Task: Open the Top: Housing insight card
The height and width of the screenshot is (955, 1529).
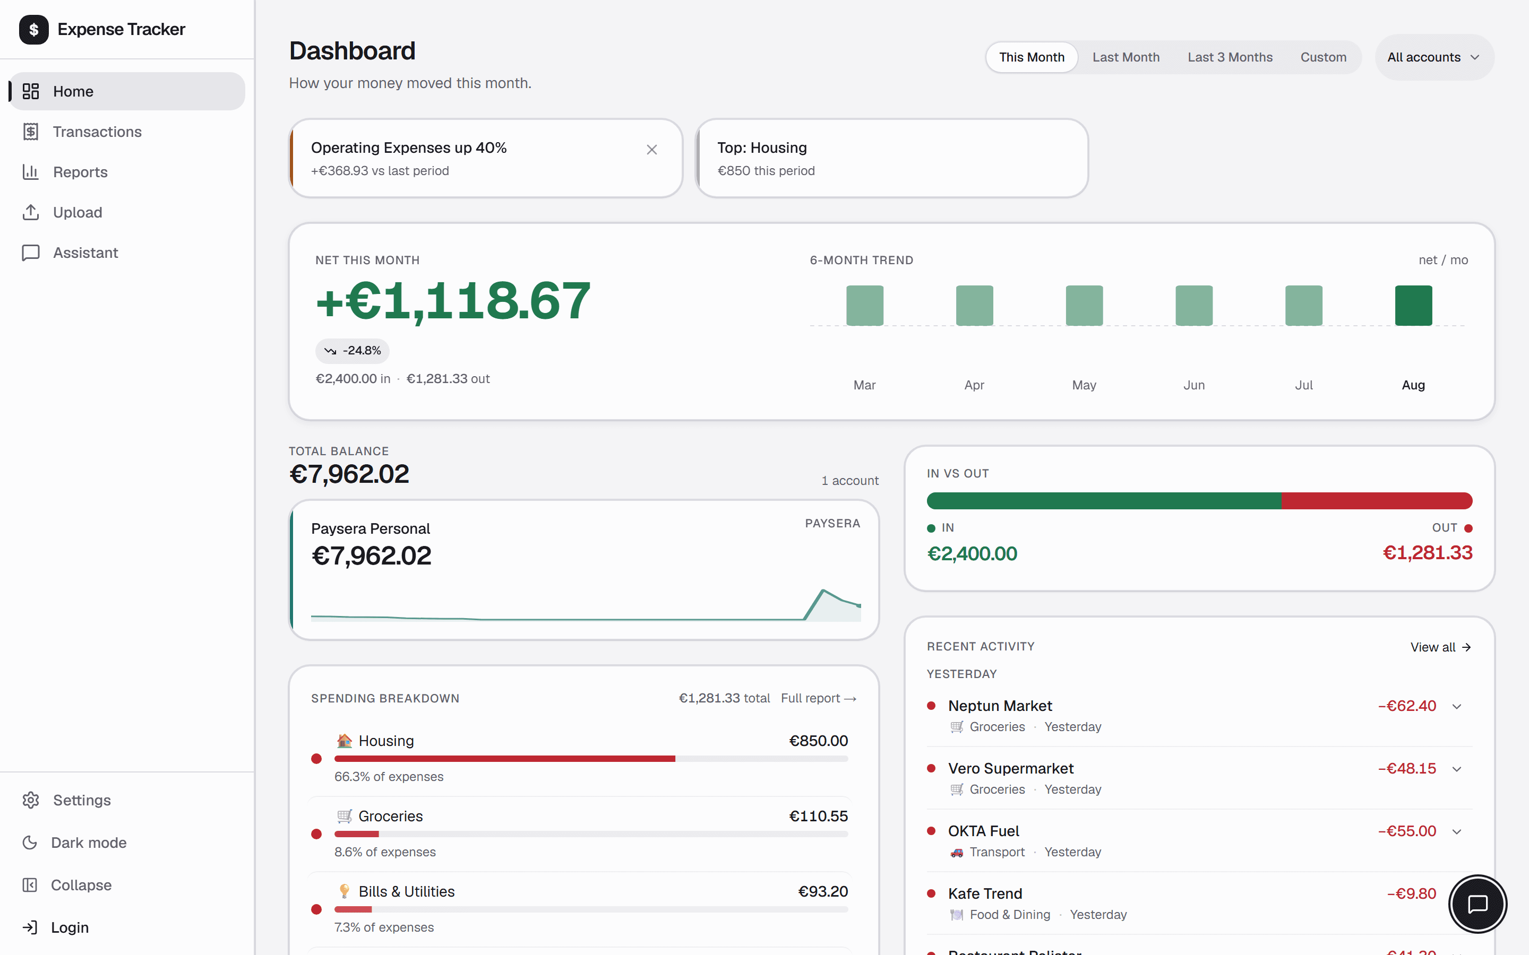Action: tap(891, 159)
